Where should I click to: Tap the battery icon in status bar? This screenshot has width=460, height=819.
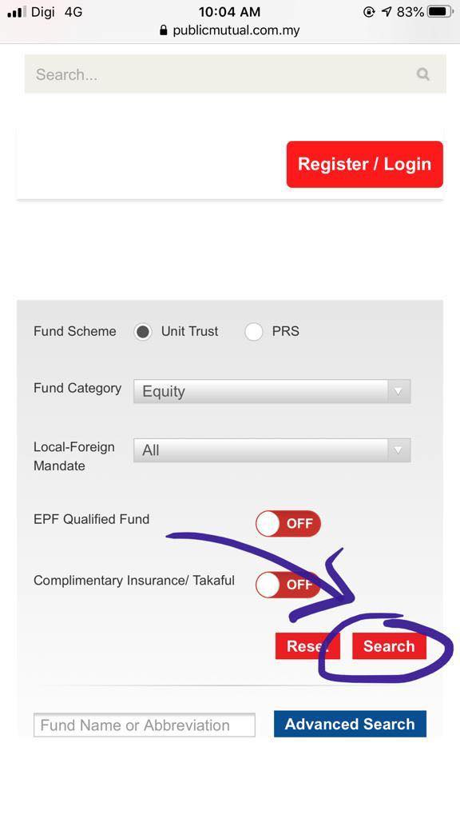tap(440, 11)
